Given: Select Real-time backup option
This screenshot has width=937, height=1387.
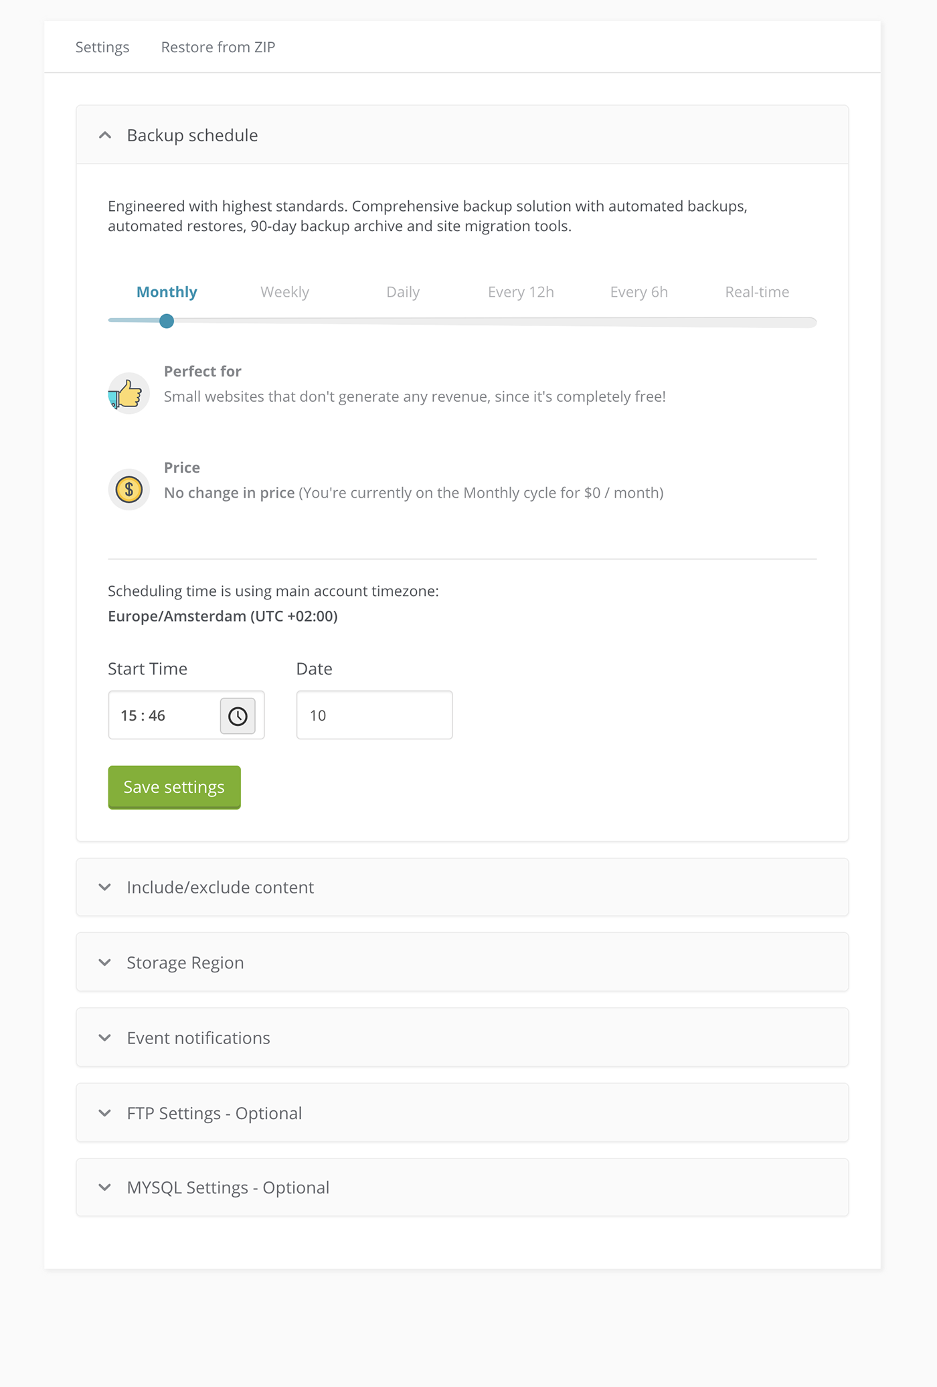Looking at the screenshot, I should (757, 292).
